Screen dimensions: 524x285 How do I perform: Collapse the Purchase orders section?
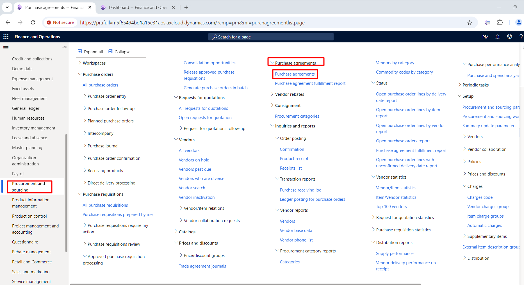click(80, 74)
